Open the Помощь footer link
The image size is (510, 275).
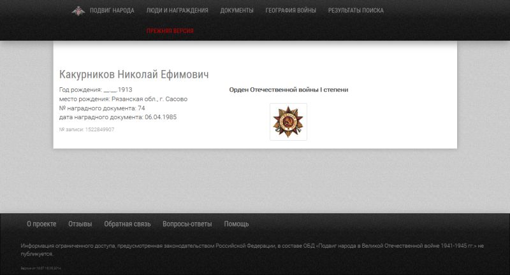(x=237, y=224)
